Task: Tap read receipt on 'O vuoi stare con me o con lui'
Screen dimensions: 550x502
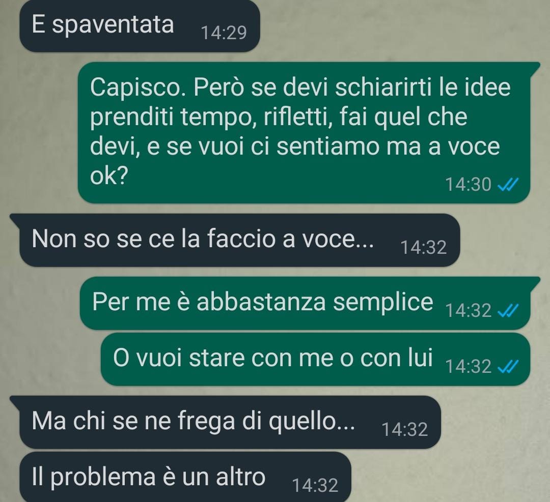Action: (508, 366)
